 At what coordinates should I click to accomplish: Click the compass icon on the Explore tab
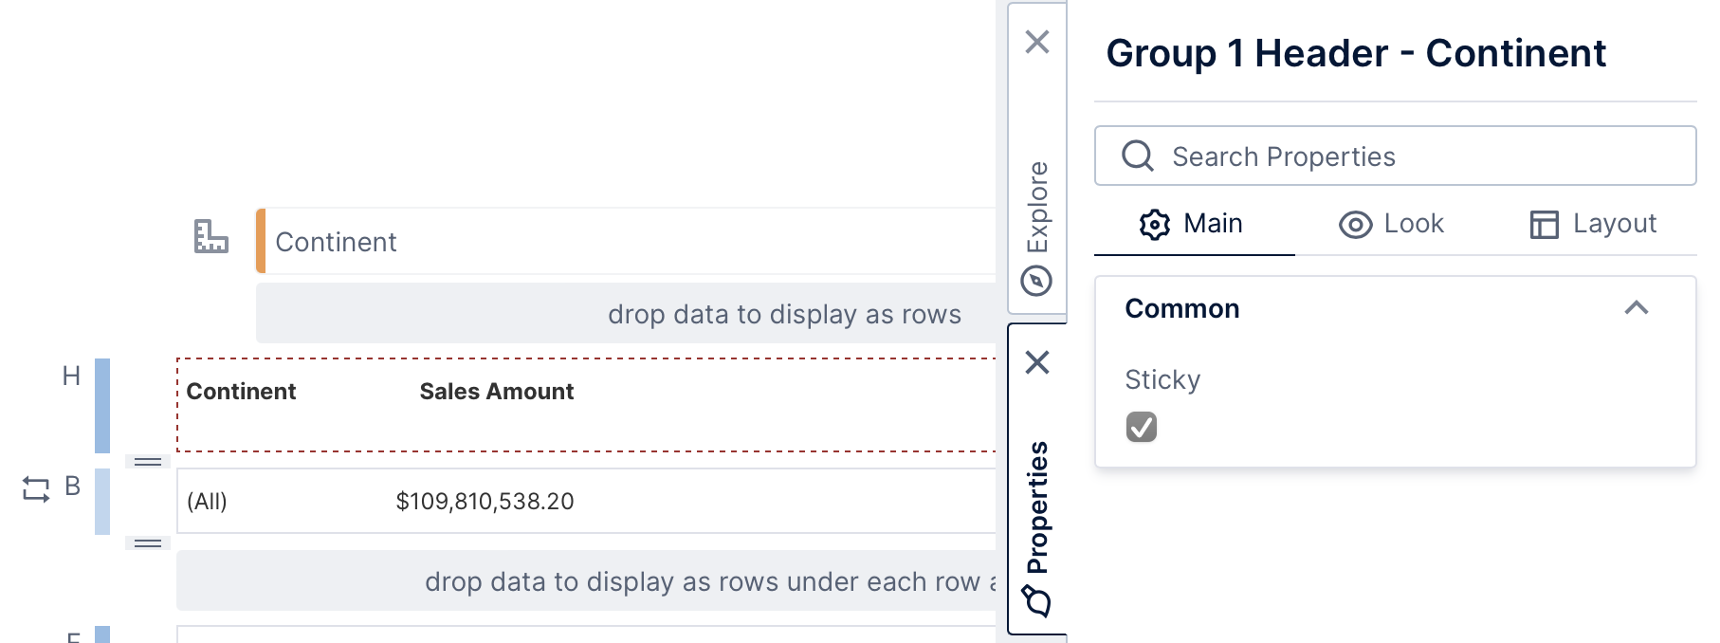(1038, 281)
